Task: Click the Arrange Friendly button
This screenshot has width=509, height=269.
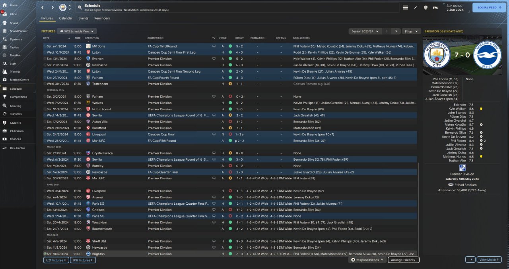Action: click(x=403, y=260)
